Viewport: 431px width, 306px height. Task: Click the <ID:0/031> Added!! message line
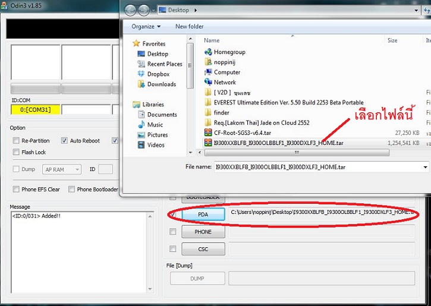(x=36, y=216)
